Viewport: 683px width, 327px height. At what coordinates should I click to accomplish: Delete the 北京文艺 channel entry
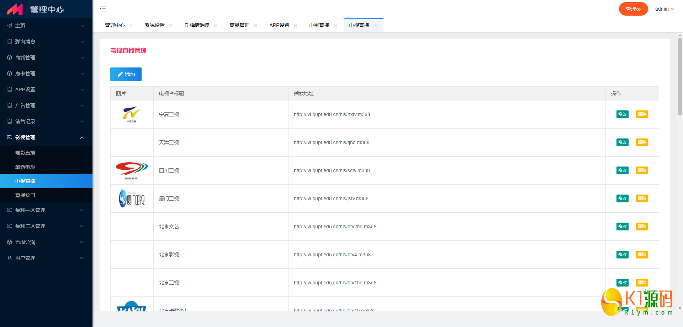coord(642,227)
